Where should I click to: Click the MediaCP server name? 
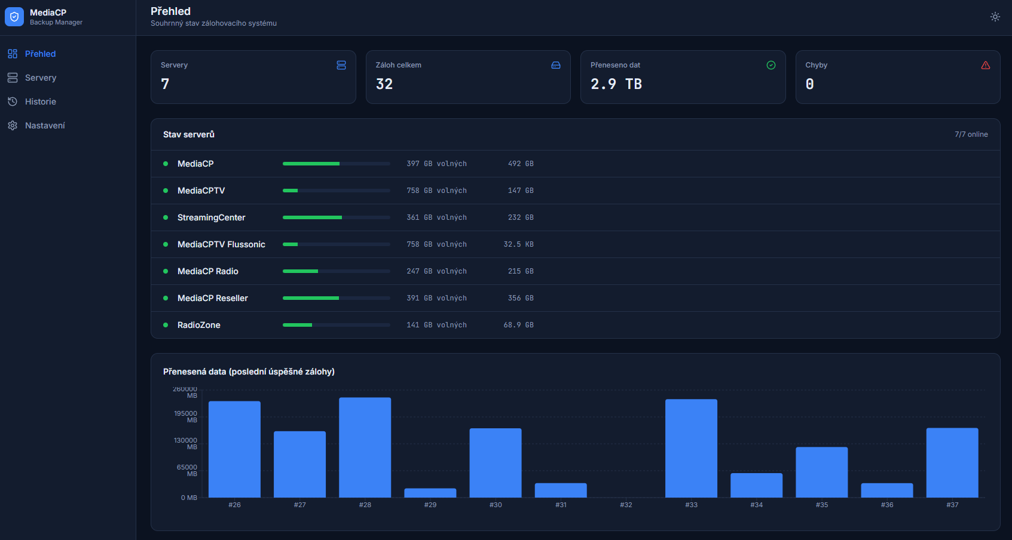tap(195, 164)
